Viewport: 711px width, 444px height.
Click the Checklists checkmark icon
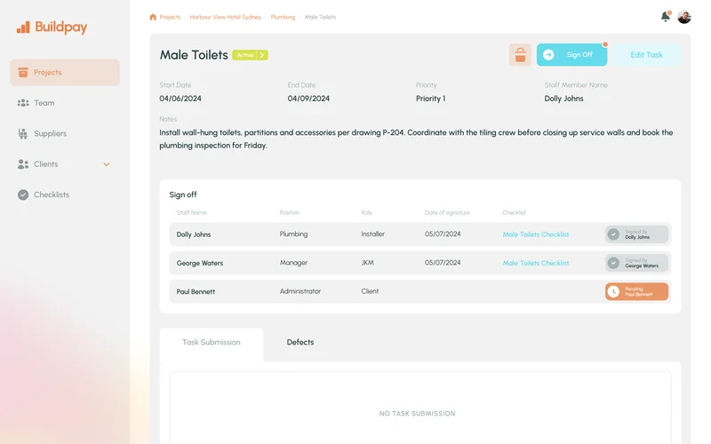[x=23, y=194]
